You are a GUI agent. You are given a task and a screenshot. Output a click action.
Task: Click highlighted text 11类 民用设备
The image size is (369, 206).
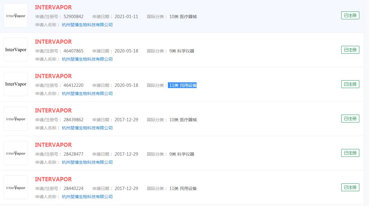point(183,85)
